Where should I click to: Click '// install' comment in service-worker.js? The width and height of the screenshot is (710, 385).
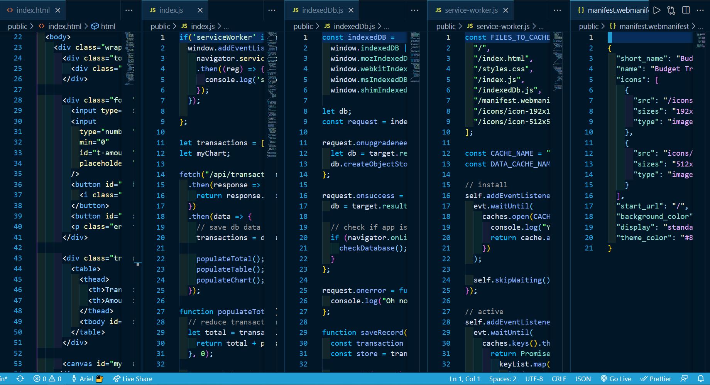(486, 185)
